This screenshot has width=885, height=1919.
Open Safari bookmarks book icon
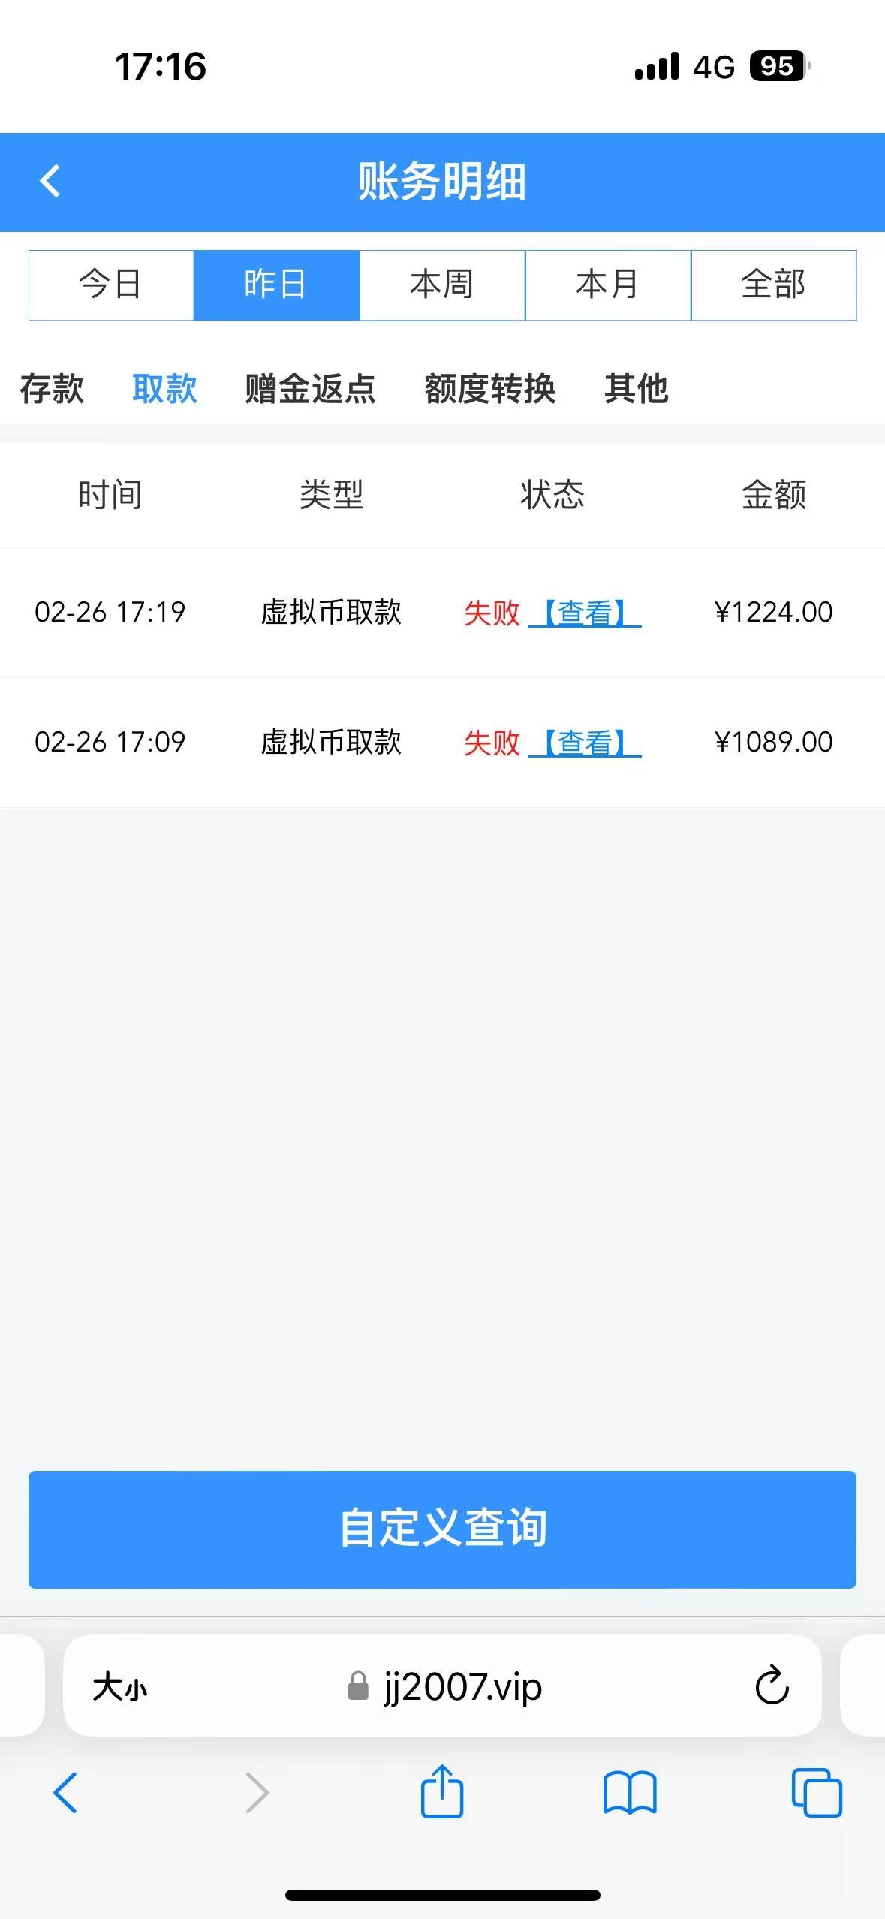629,1793
